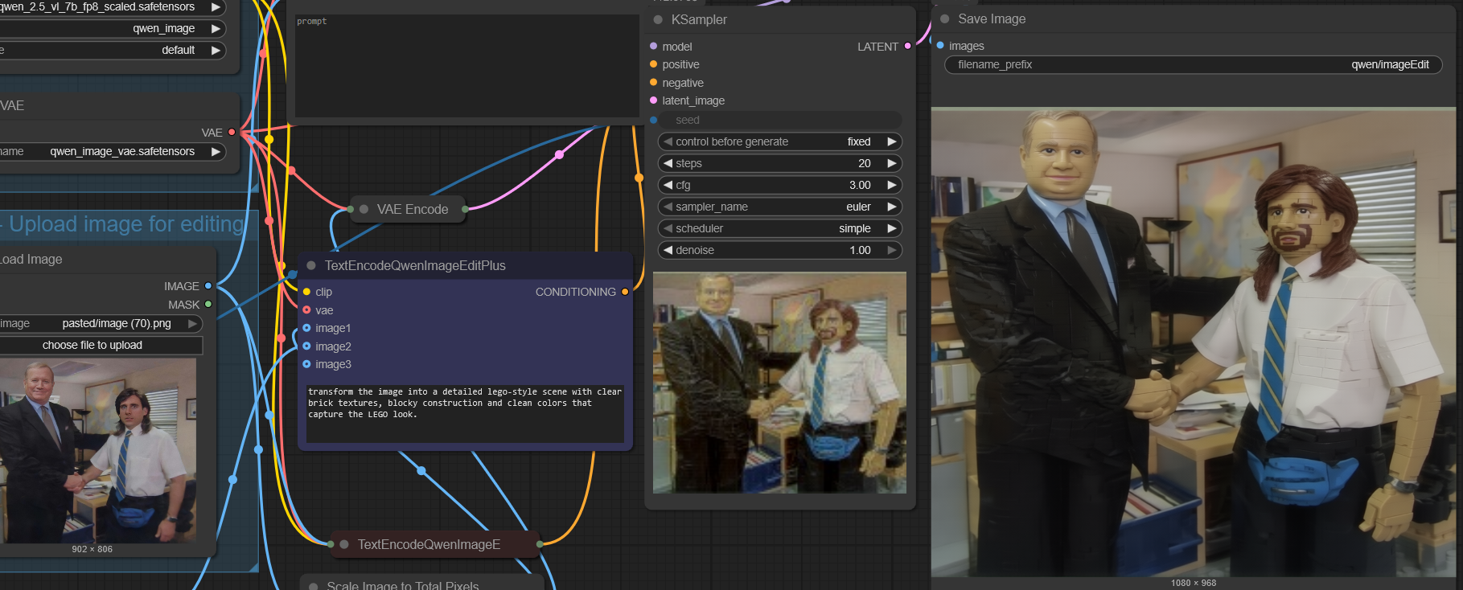Click the cfg value 3.00

(860, 185)
